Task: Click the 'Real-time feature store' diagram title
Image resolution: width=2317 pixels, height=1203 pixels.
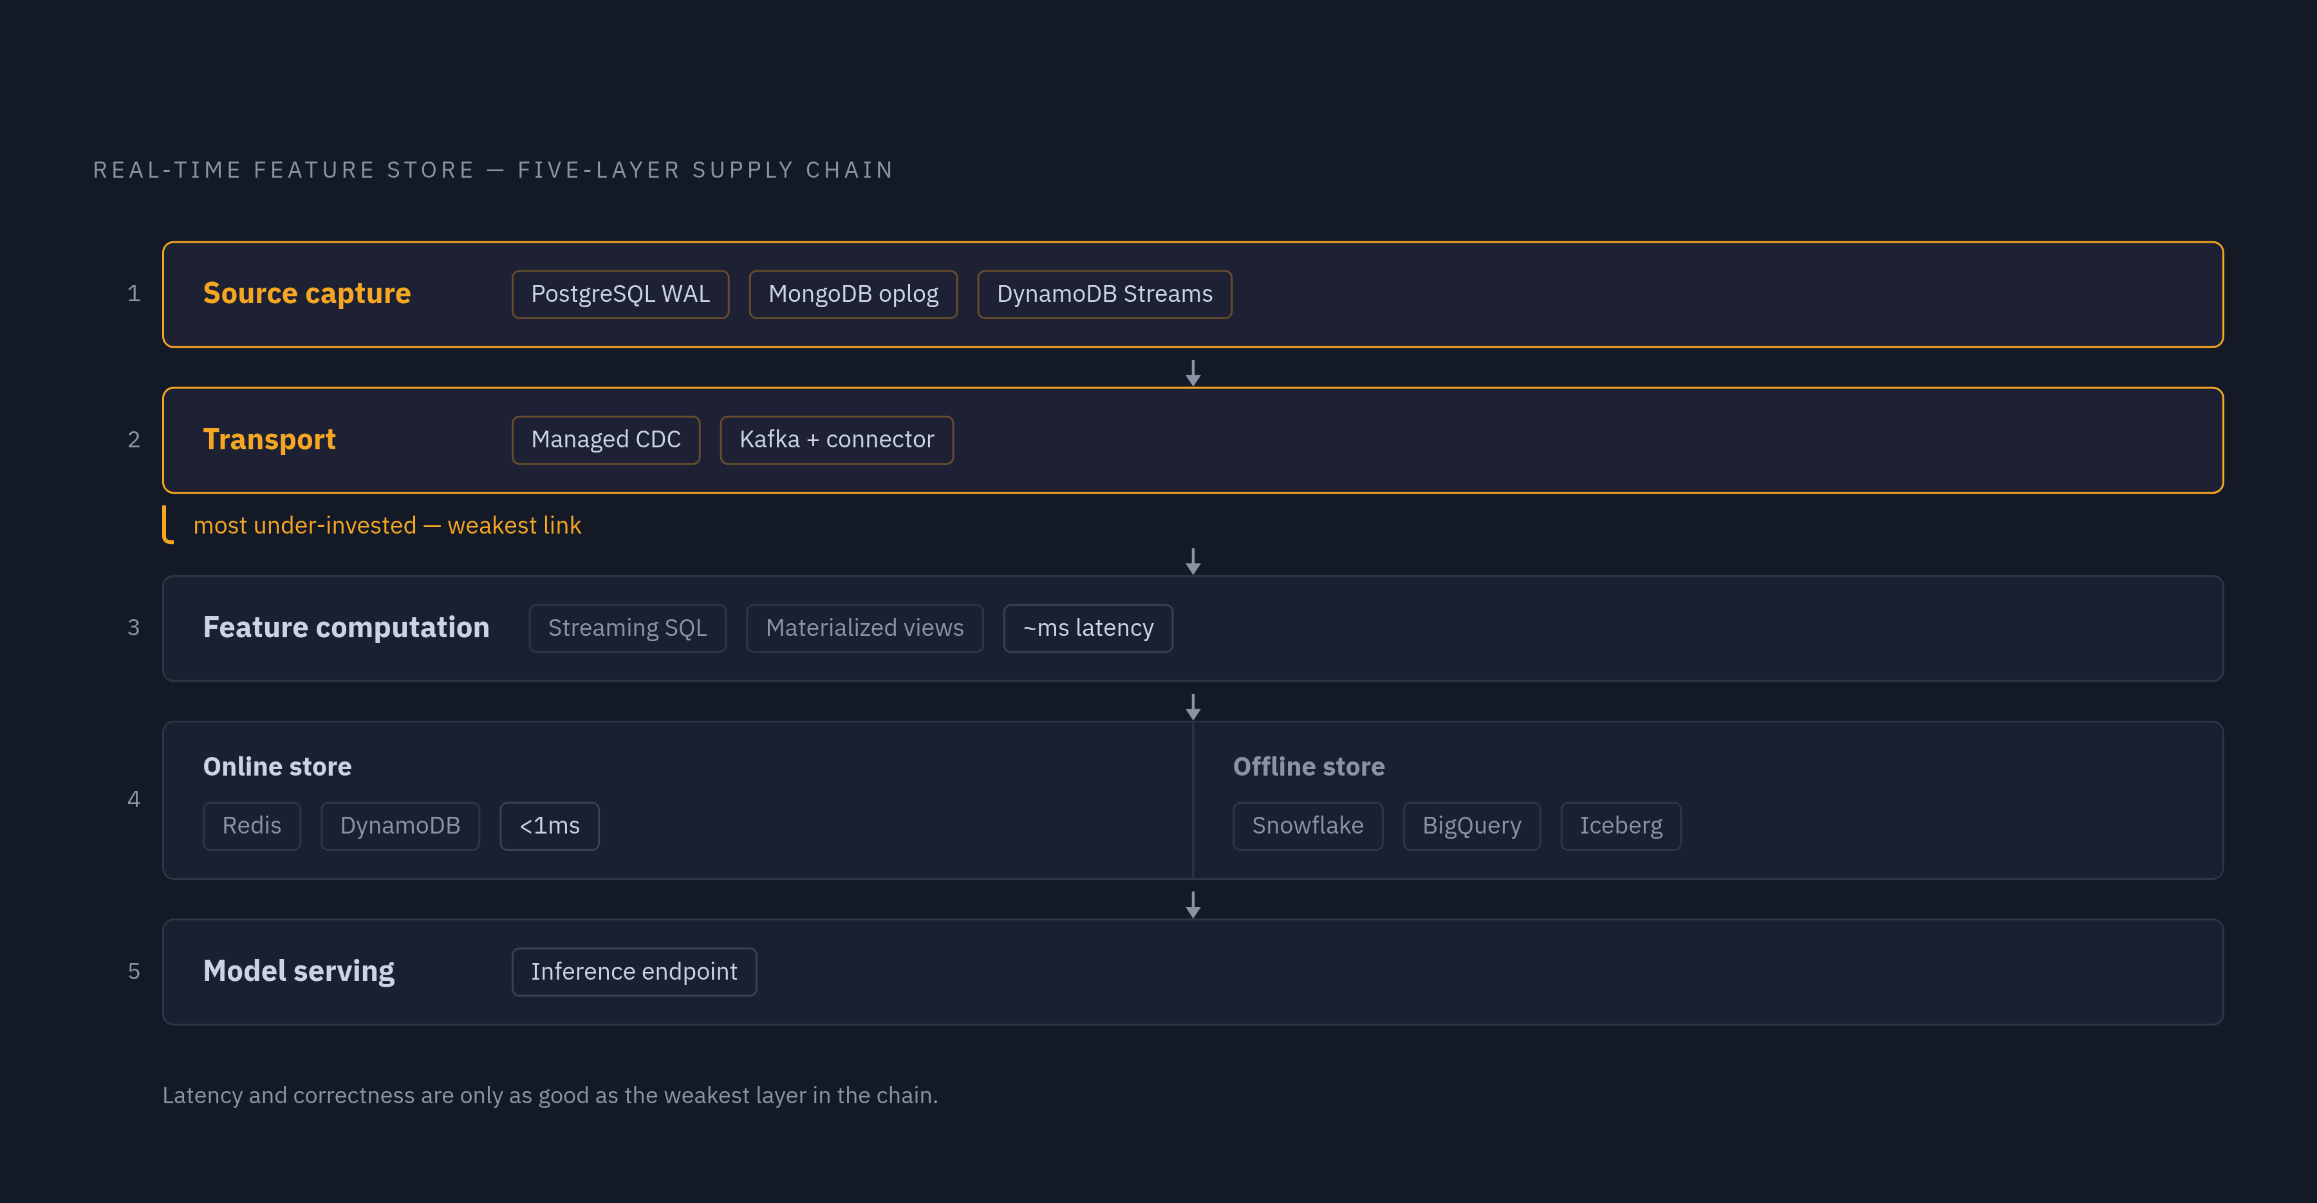Action: click(493, 170)
